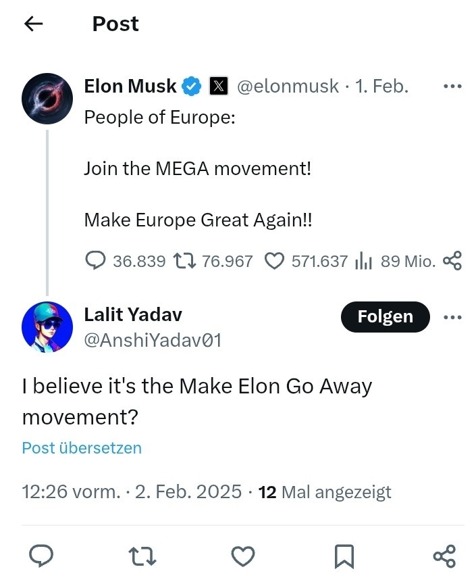Open Elon Musk's black hole profile picture

coord(47,97)
